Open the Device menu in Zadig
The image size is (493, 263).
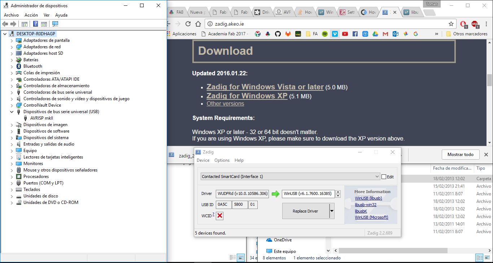point(203,160)
